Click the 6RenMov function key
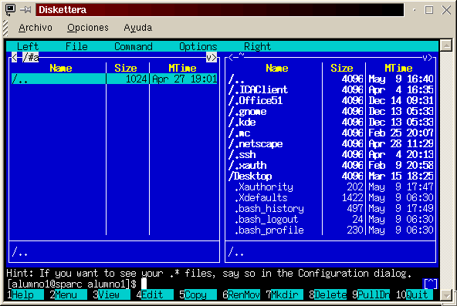This screenshot has height=306, width=457. click(241, 294)
